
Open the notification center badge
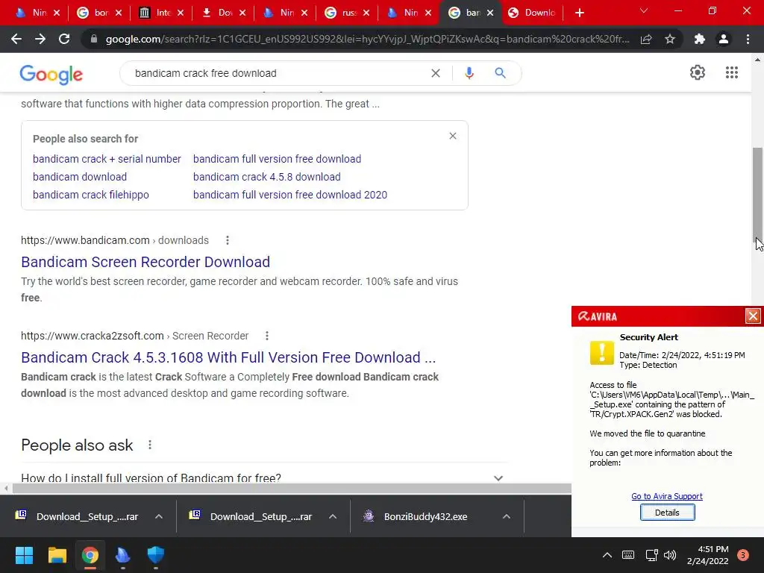pyautogui.click(x=742, y=555)
